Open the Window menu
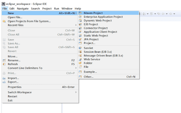 click(67, 8)
